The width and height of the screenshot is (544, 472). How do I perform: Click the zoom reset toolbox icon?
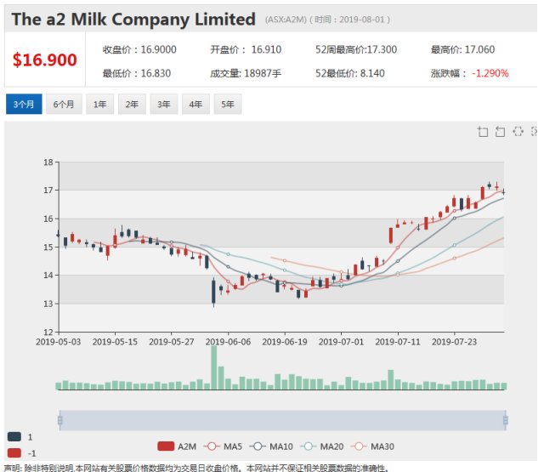tap(500, 132)
